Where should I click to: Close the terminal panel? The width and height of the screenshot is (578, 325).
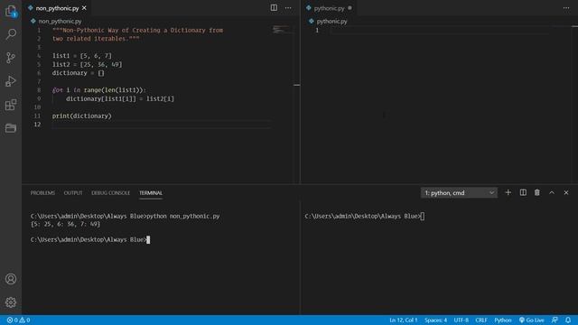[x=566, y=192]
